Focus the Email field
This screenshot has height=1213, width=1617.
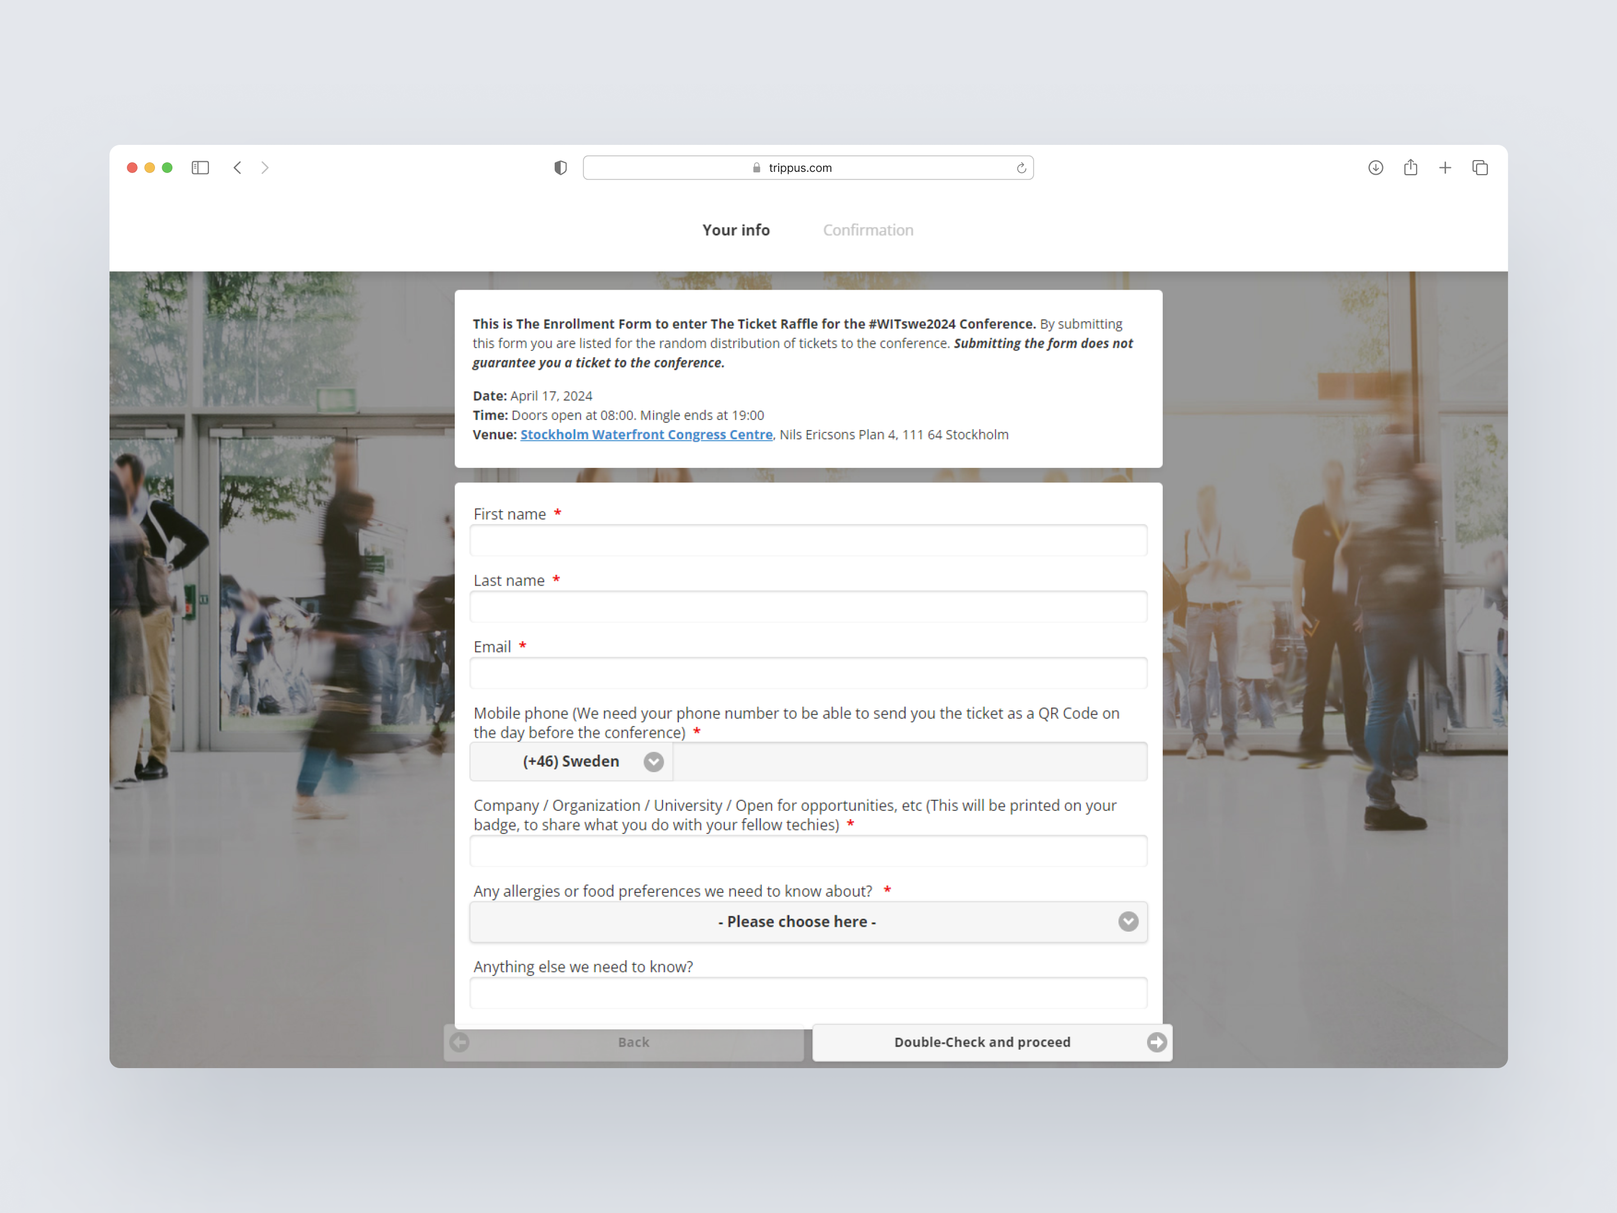[808, 673]
